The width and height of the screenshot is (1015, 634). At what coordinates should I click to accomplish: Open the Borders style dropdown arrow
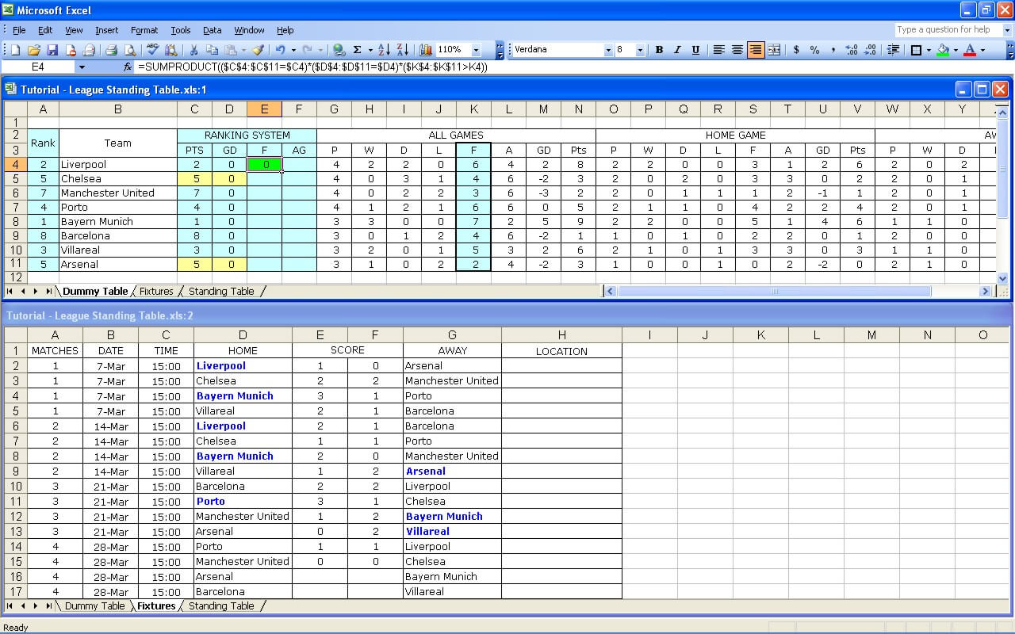point(929,50)
